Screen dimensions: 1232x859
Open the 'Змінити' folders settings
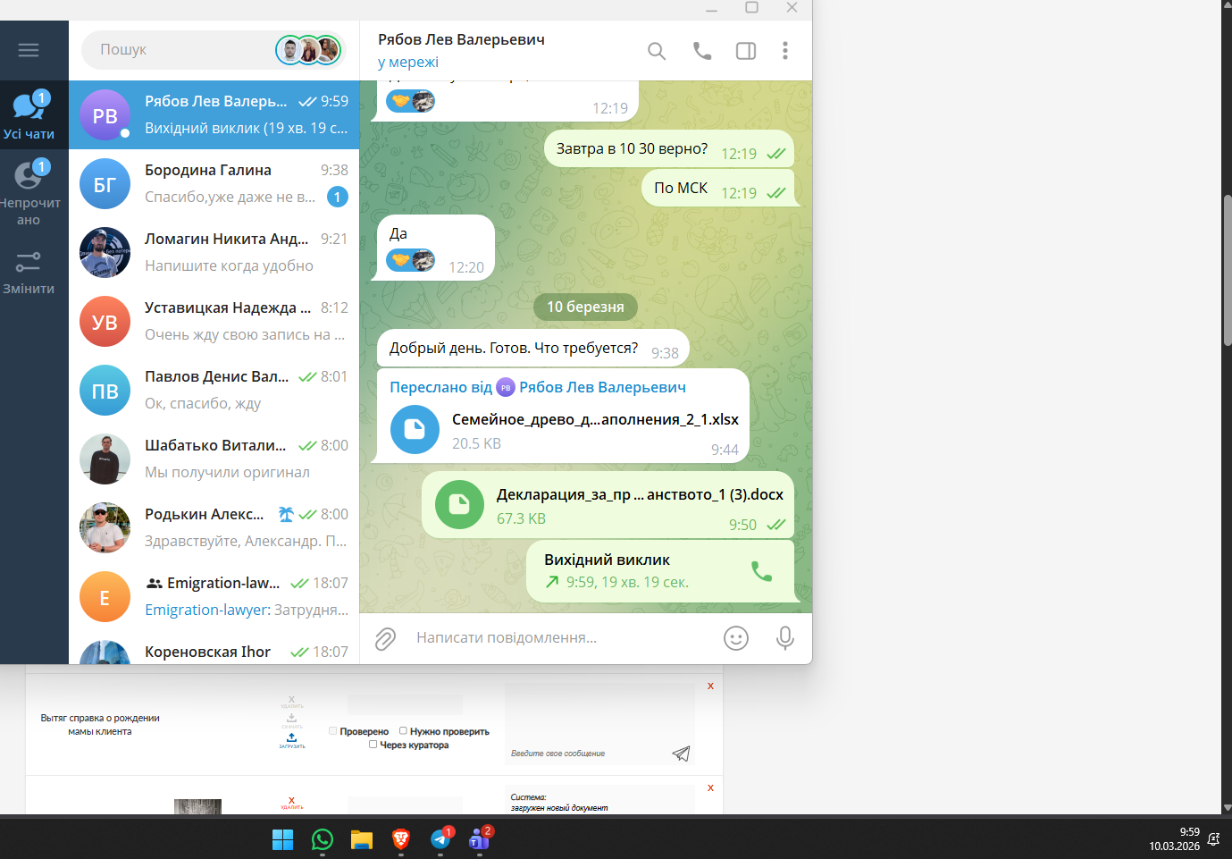[29, 273]
